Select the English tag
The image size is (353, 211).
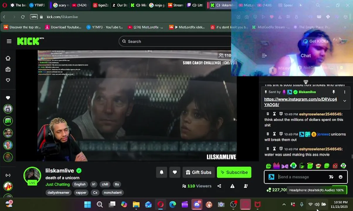pyautogui.click(x=80, y=184)
